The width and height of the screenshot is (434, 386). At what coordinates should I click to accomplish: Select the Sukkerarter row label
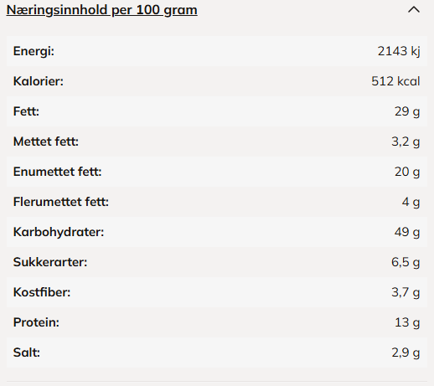point(50,262)
